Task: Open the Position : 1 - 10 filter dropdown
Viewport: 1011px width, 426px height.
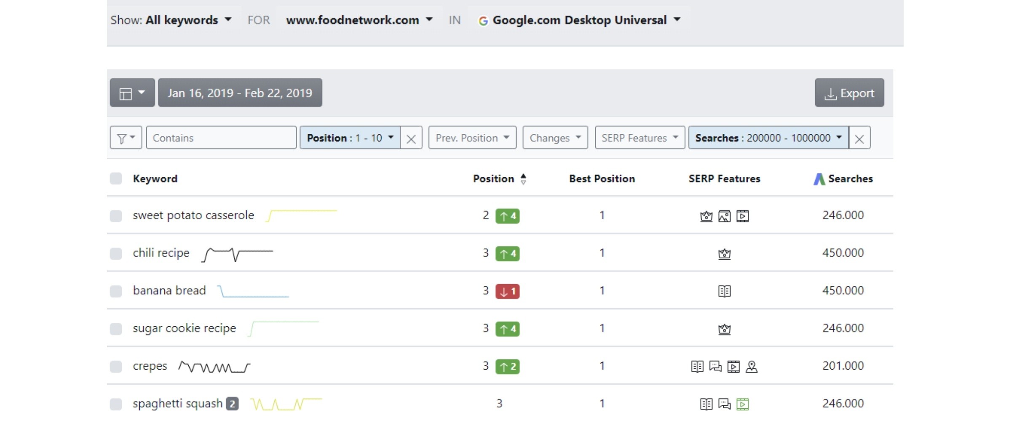Action: (350, 138)
